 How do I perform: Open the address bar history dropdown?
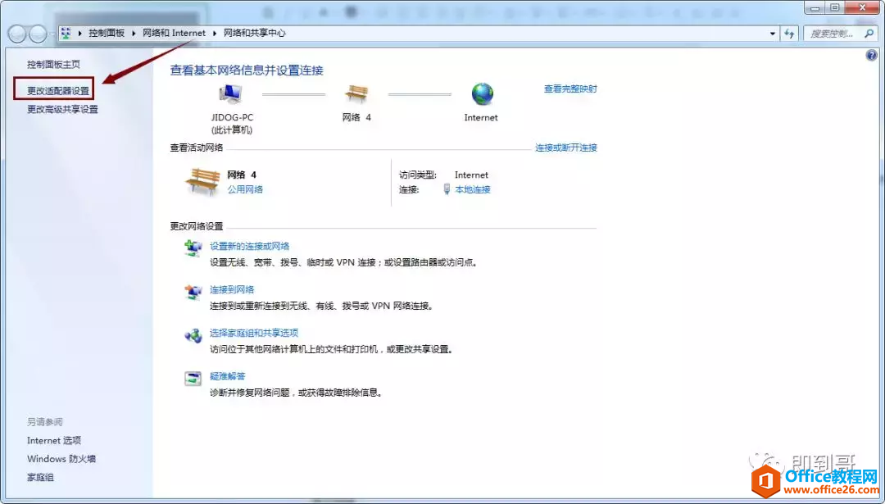[x=772, y=34]
